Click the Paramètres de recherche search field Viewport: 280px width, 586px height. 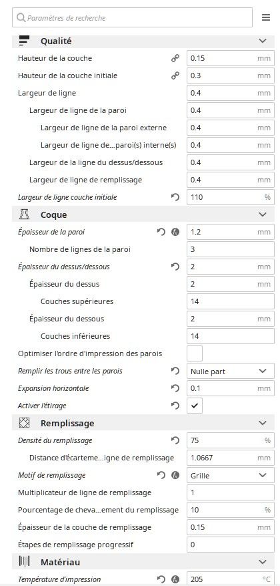(132, 17)
